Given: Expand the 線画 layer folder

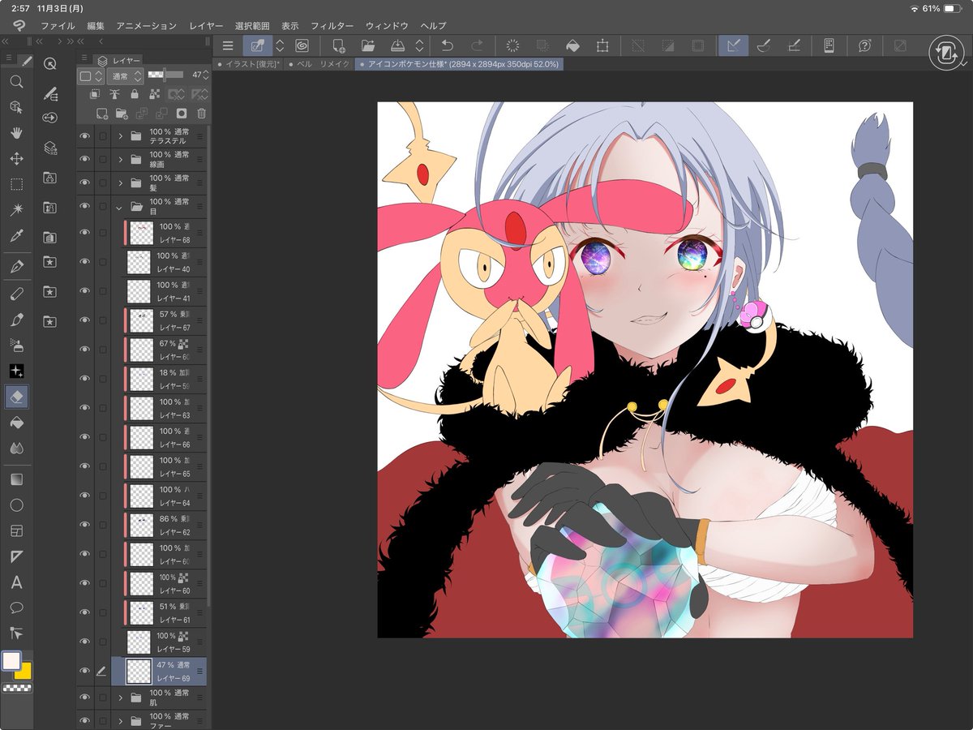Looking at the screenshot, I should coord(120,160).
